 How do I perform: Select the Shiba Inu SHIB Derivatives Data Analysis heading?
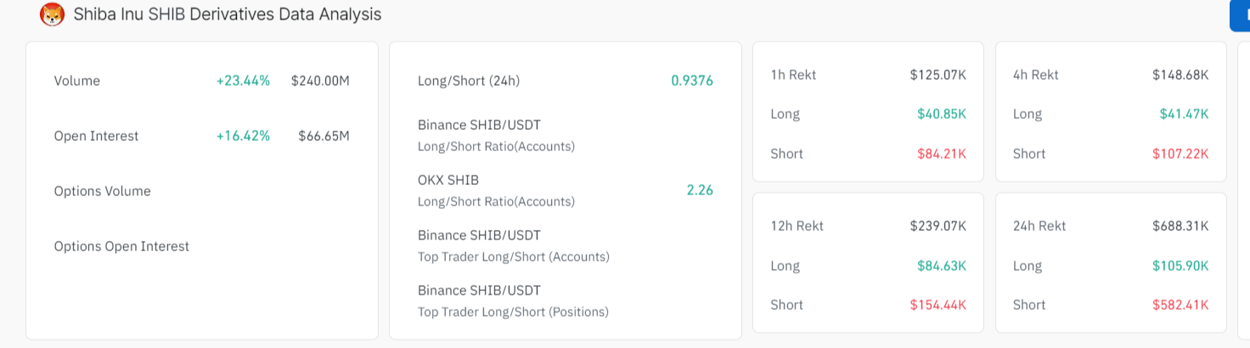(228, 14)
